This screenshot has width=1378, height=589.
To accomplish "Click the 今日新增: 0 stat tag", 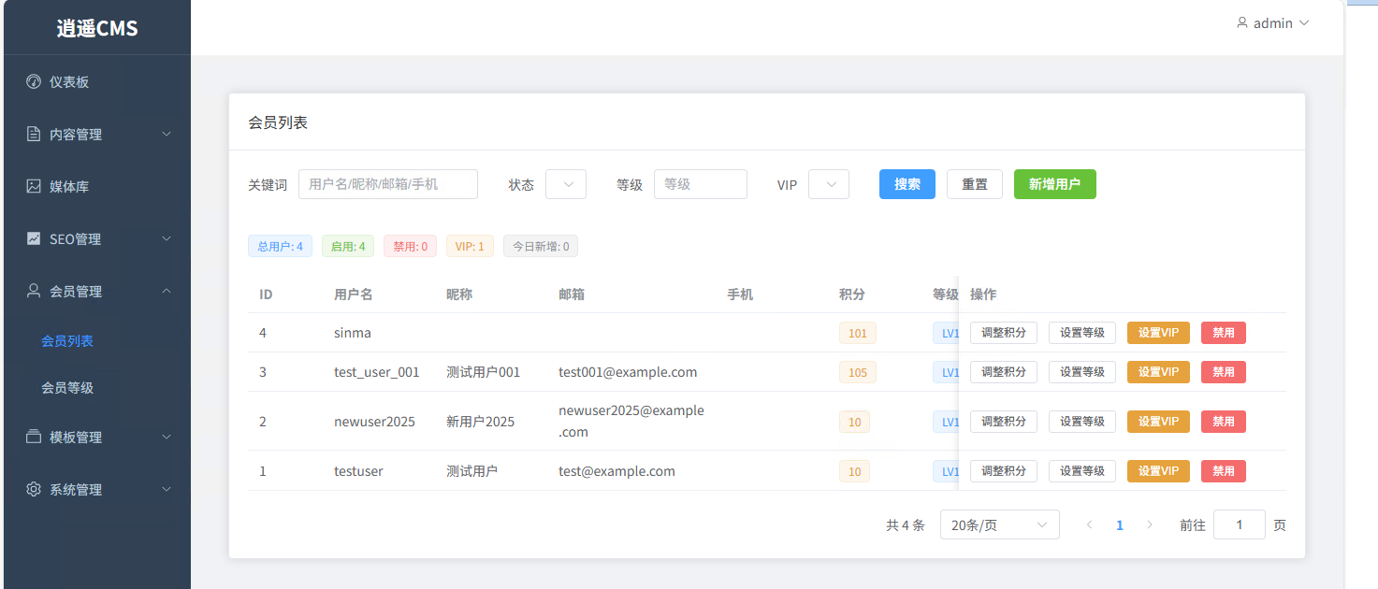I will [x=541, y=246].
